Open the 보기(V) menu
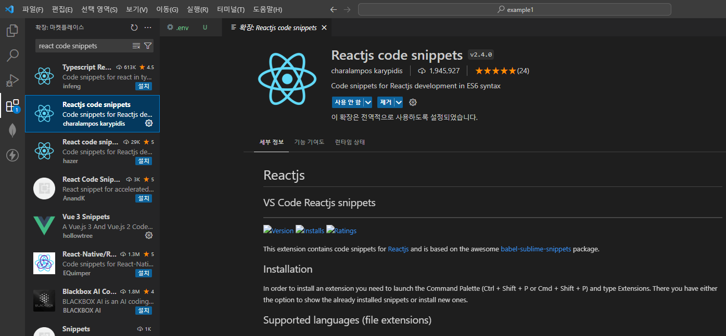Image resolution: width=726 pixels, height=336 pixels. click(137, 9)
